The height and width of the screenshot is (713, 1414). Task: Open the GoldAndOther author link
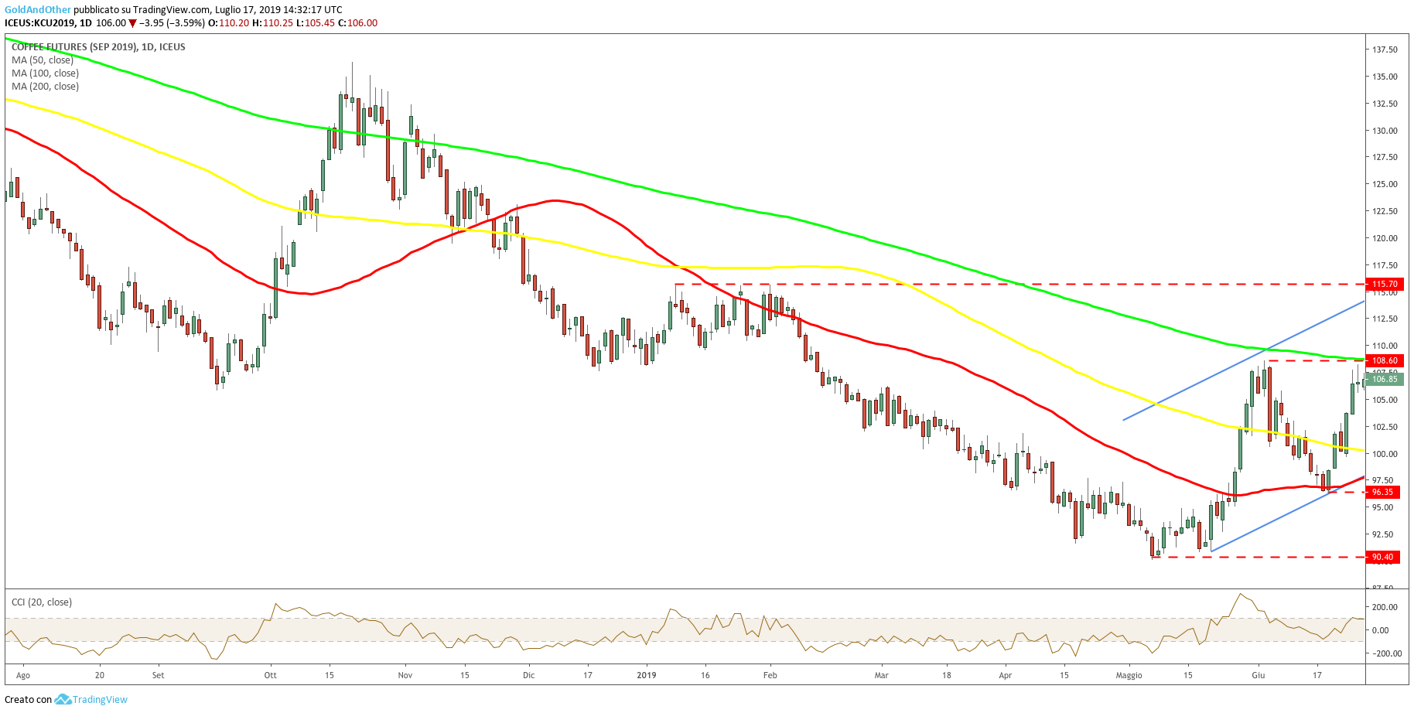click(37, 10)
